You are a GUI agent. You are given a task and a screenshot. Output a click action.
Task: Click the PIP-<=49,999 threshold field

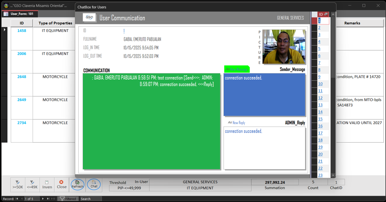click(129, 188)
